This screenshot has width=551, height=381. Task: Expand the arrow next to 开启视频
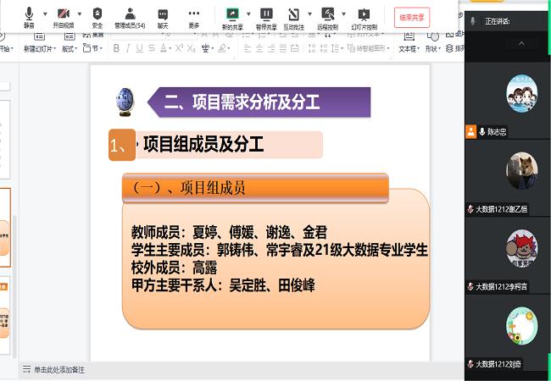(79, 14)
